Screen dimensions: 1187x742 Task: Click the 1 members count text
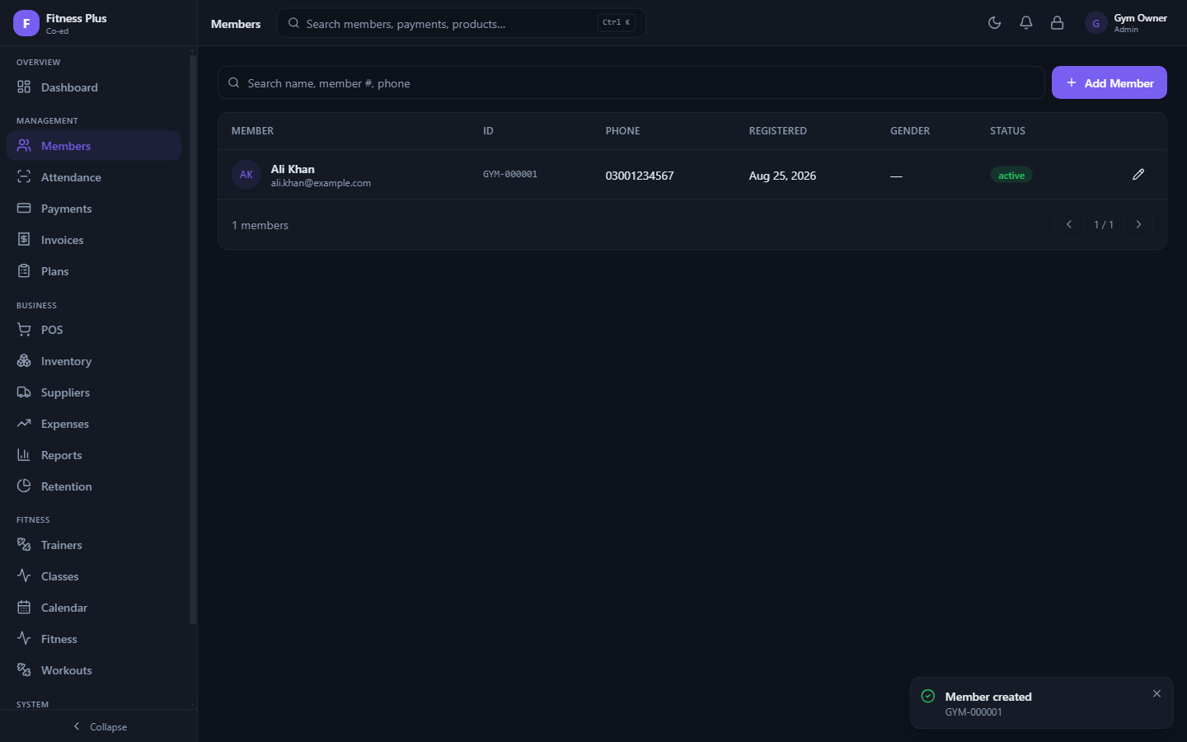(x=260, y=225)
